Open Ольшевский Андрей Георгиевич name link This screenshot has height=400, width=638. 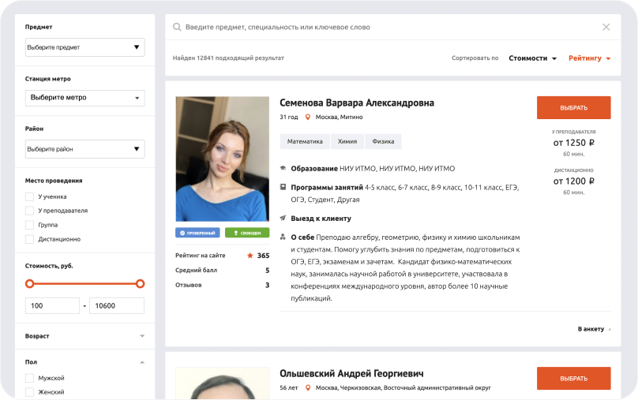[x=351, y=374]
